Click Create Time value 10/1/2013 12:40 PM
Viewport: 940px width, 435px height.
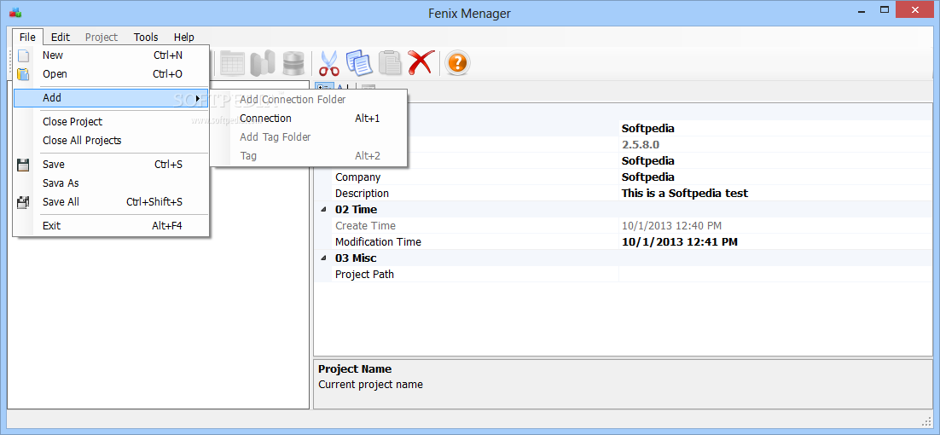pyautogui.click(x=672, y=226)
